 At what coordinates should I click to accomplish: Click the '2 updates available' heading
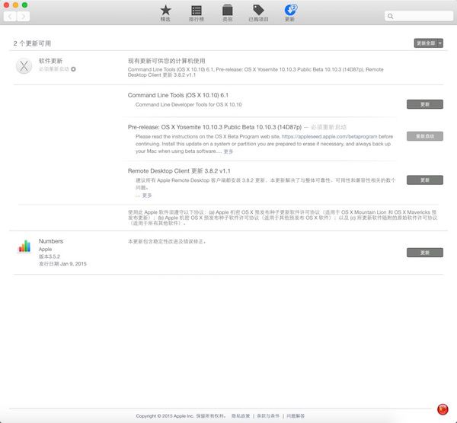coord(32,43)
